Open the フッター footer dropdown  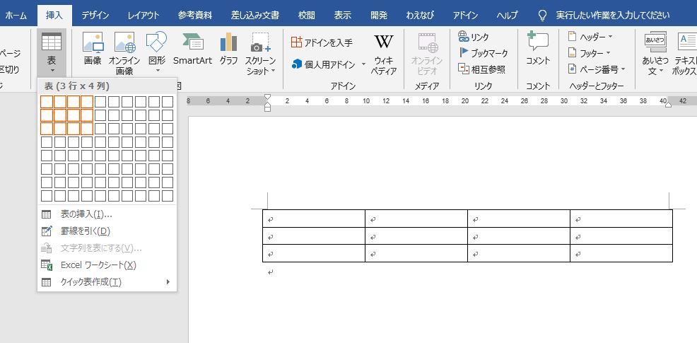[x=590, y=53]
